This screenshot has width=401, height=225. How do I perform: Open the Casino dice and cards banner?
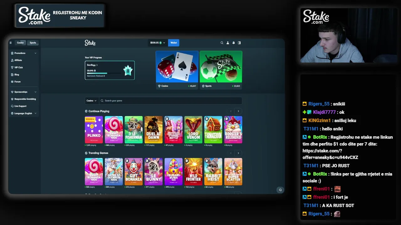[x=177, y=70]
